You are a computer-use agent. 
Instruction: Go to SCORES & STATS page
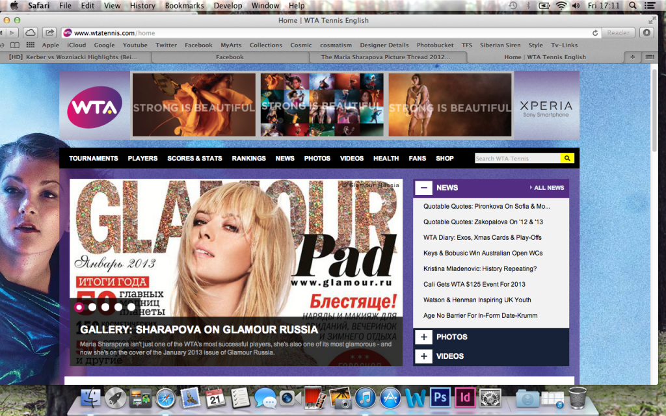[194, 159]
